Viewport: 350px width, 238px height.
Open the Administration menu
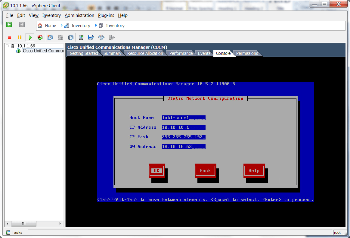click(79, 15)
